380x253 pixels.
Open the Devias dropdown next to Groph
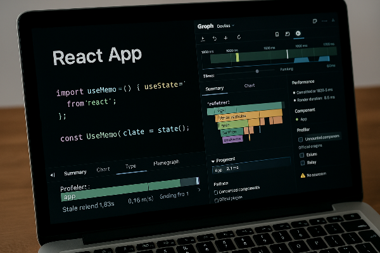(x=225, y=26)
